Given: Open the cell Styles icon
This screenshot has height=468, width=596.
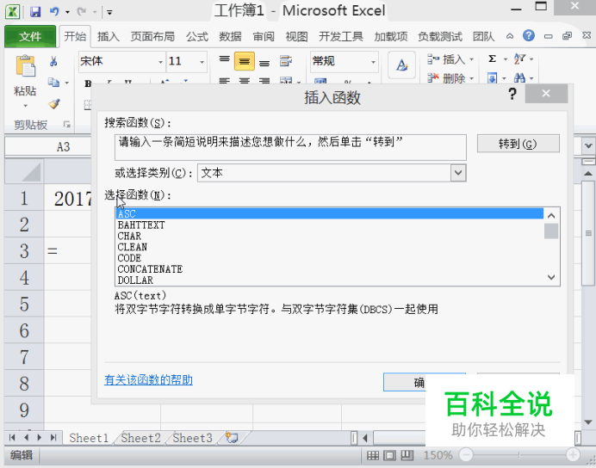Looking at the screenshot, I should pos(401,65).
